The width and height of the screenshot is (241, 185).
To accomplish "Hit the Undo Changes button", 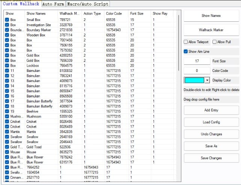I will click(x=211, y=134).
